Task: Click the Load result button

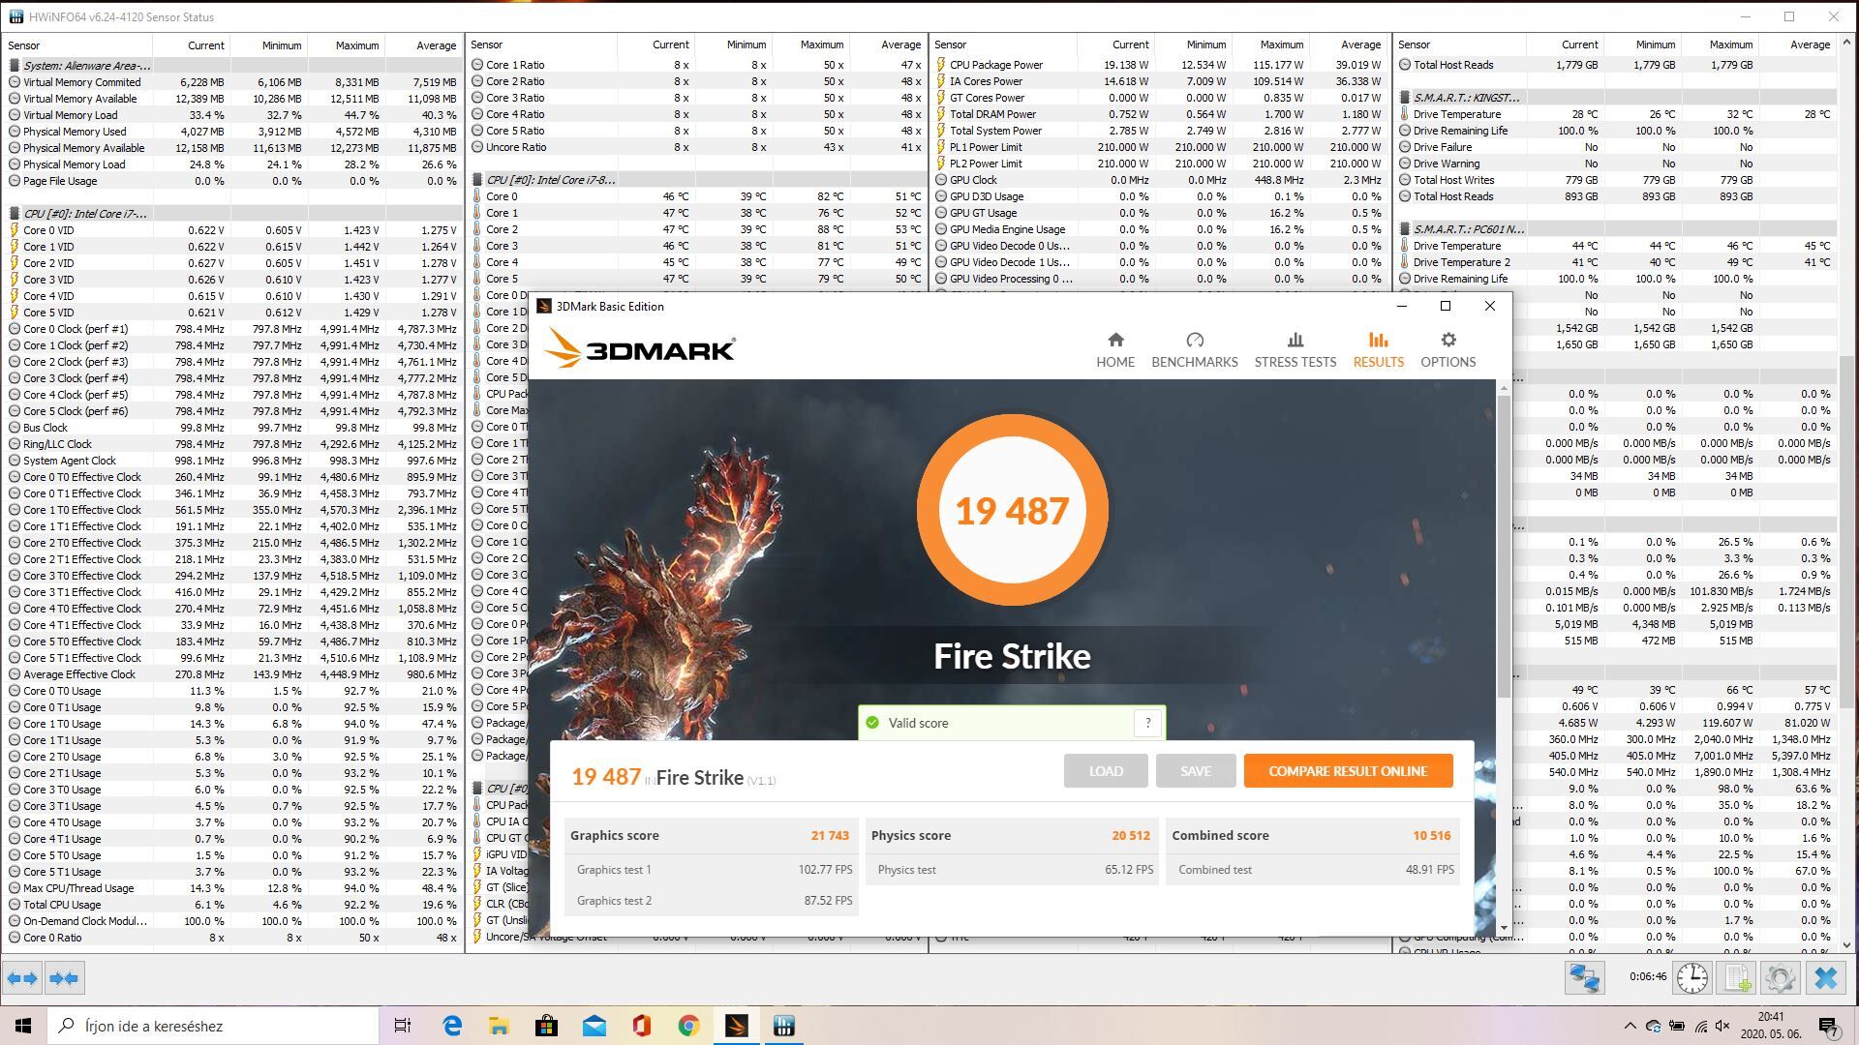Action: coord(1105,771)
